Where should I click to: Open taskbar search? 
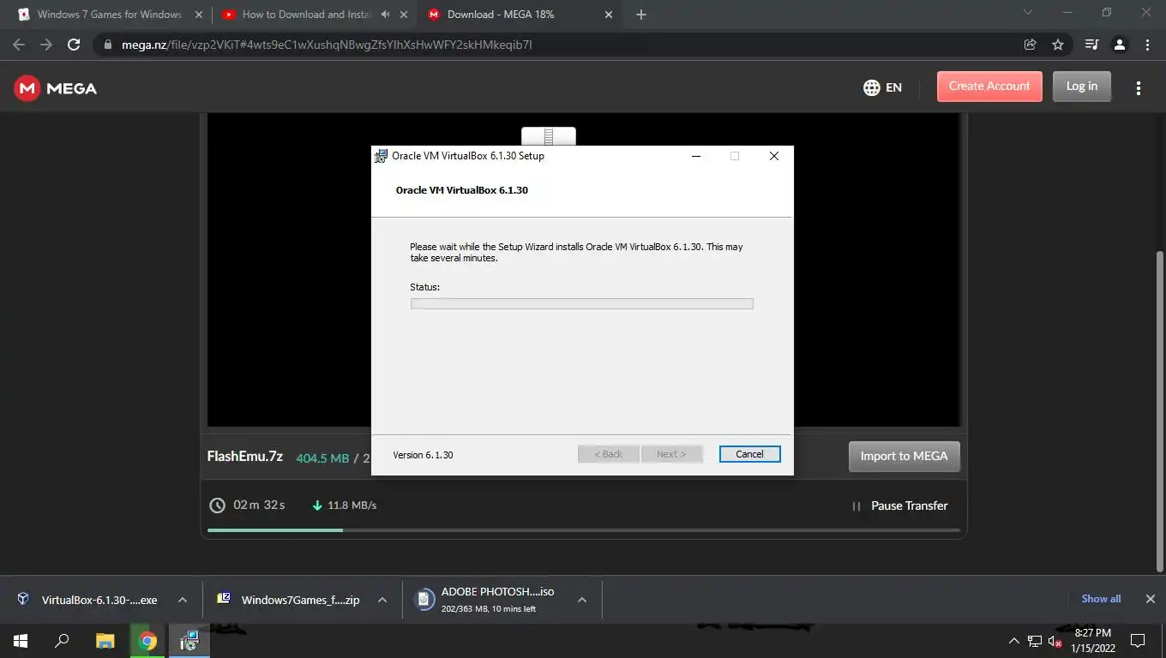click(x=62, y=641)
